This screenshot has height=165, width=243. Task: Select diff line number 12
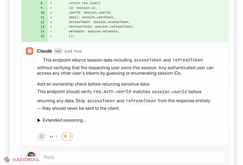[x=41, y=22]
